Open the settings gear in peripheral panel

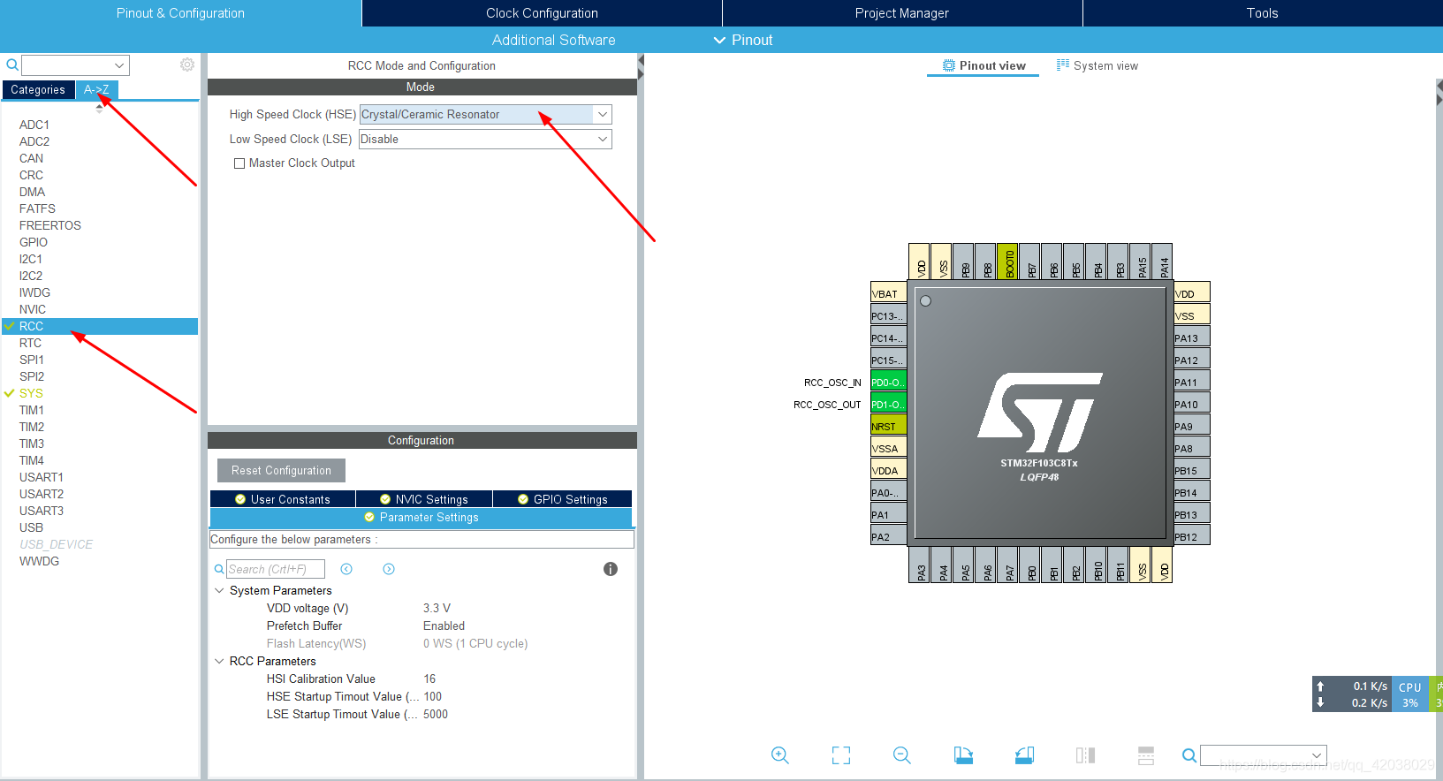pos(187,64)
